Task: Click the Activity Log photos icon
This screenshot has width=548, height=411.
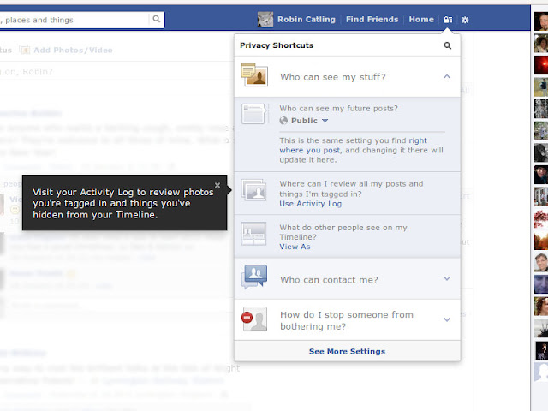Action: click(254, 189)
